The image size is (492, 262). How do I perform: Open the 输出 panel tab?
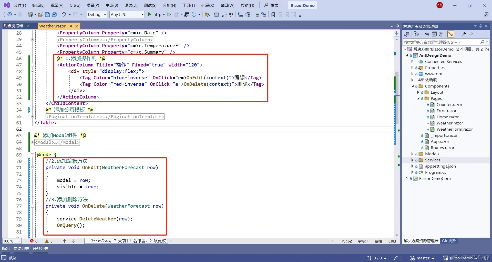coord(6,248)
